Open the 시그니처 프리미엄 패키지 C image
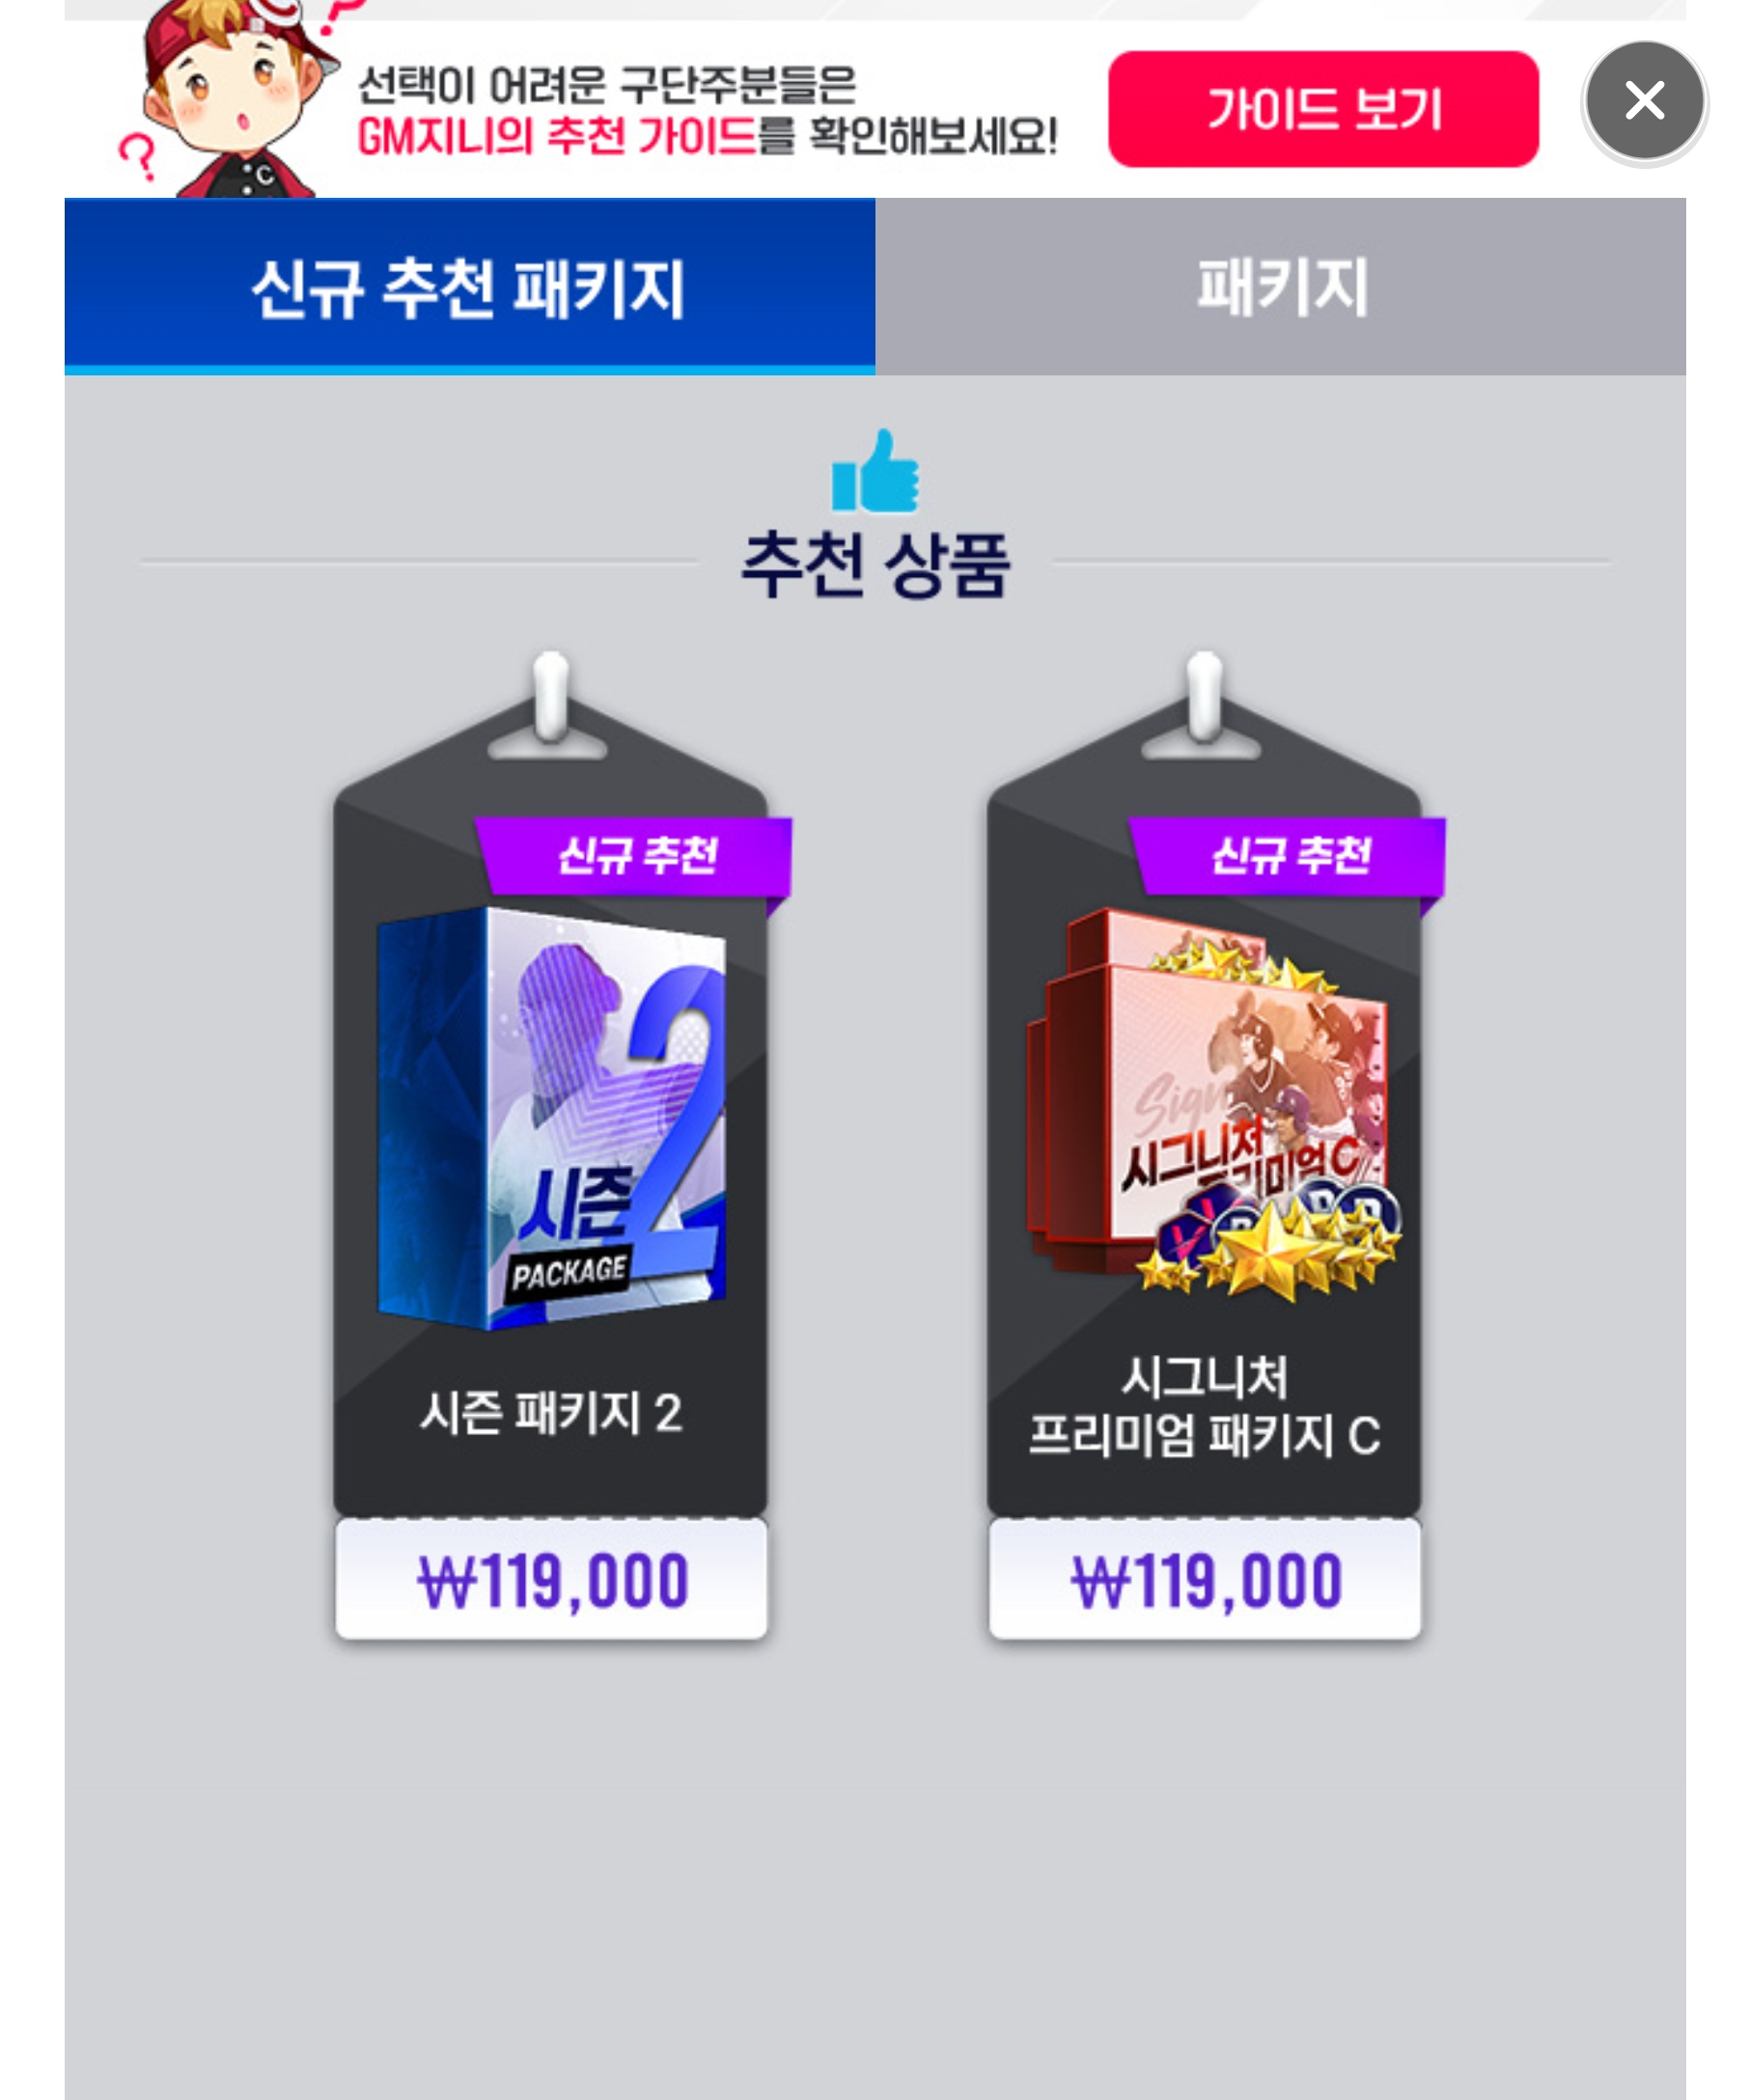1749x2100 pixels. tap(1212, 1103)
